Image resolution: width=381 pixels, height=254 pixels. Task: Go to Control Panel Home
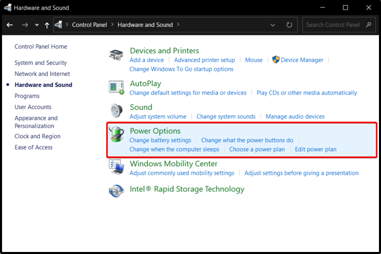(x=41, y=46)
